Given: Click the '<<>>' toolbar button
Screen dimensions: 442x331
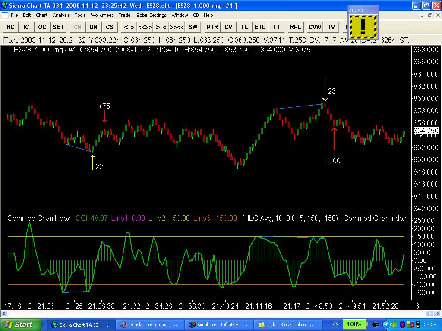Looking at the screenshot, I should click(x=145, y=27).
